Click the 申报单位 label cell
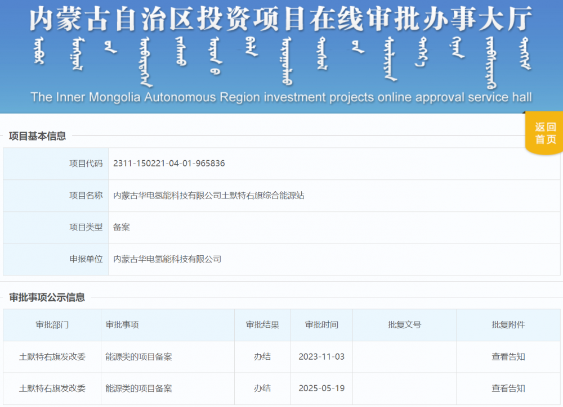This screenshot has width=563, height=407. click(x=56, y=259)
